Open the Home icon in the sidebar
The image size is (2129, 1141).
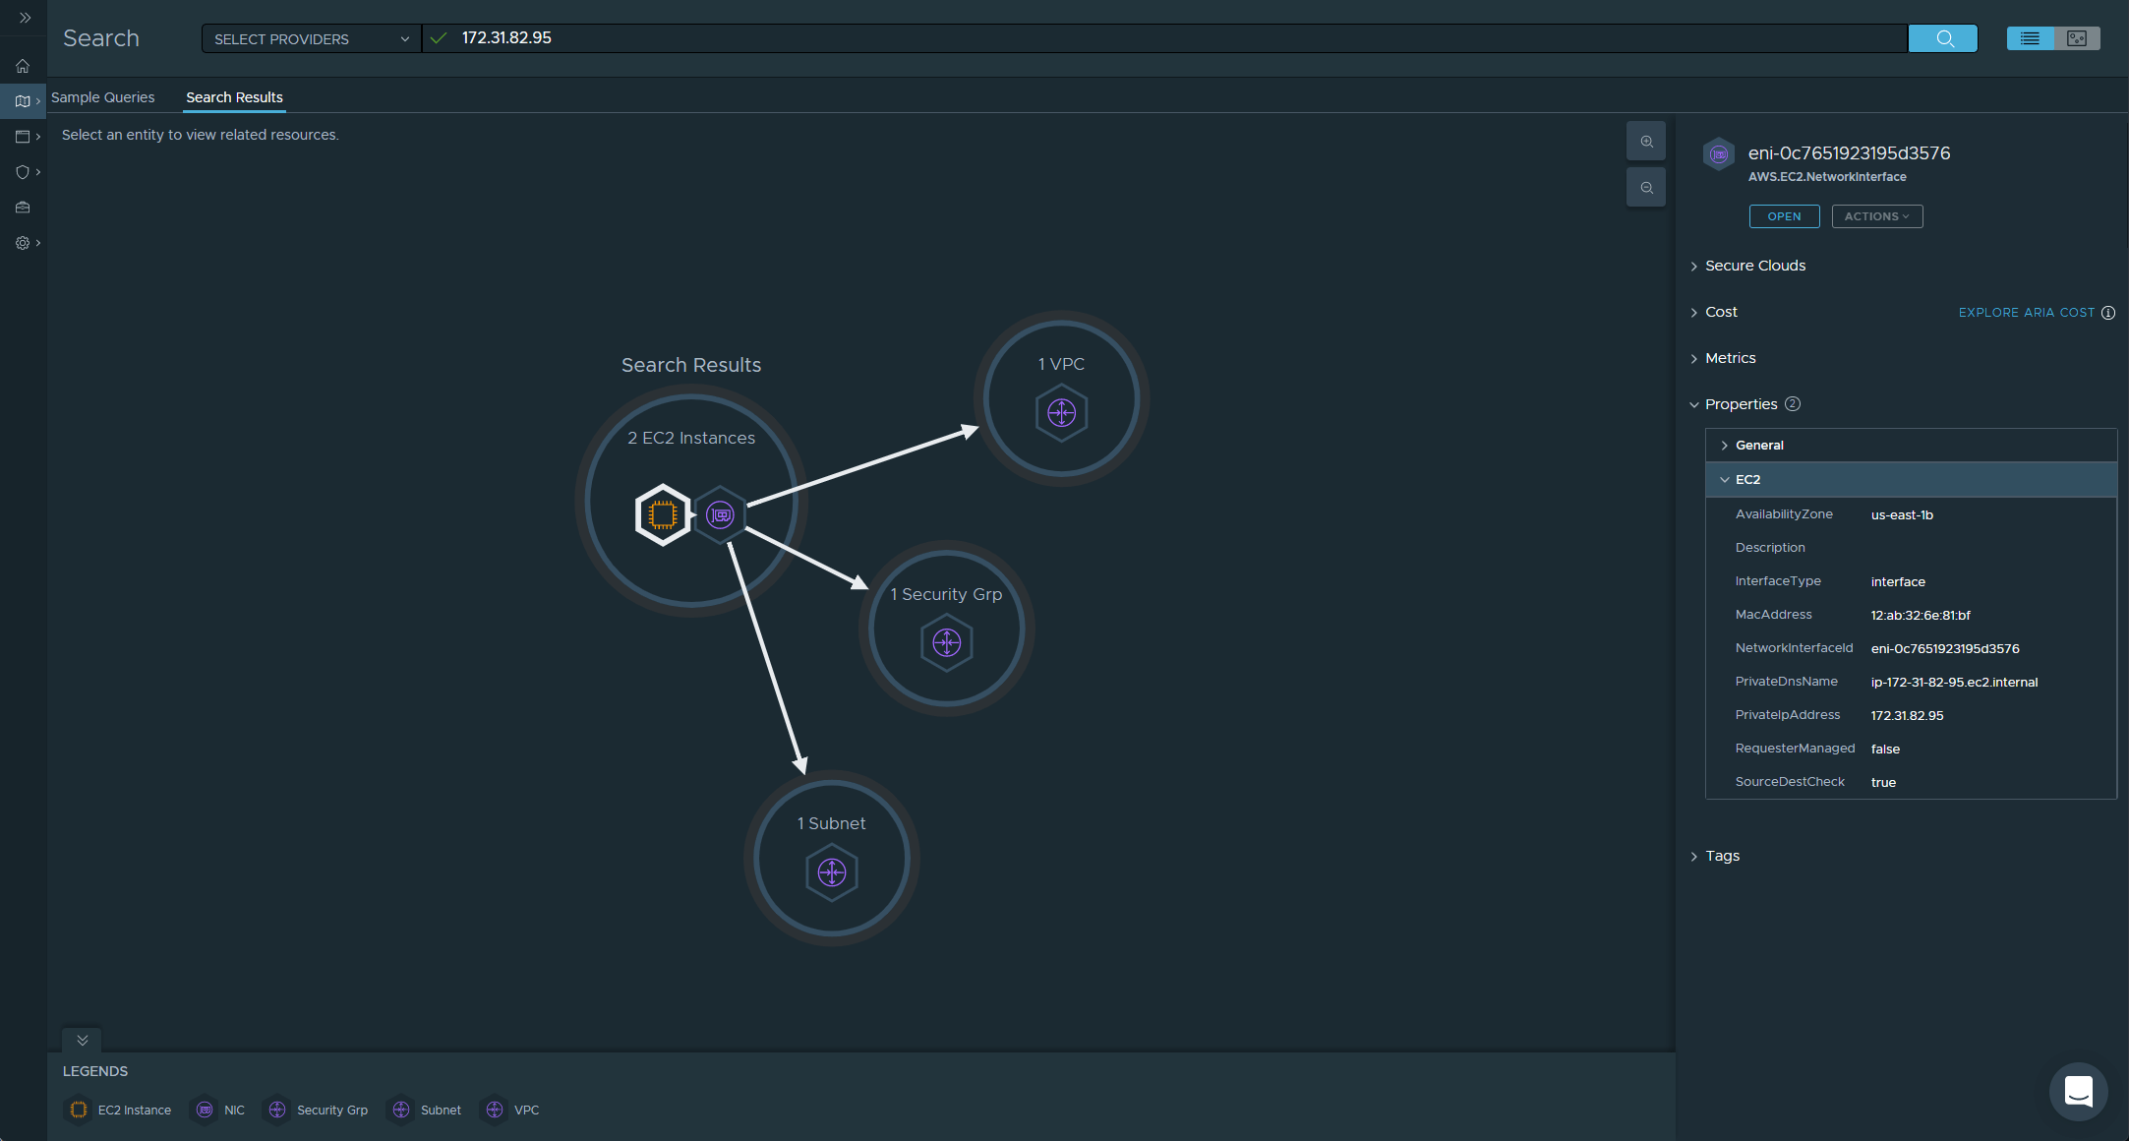22,65
